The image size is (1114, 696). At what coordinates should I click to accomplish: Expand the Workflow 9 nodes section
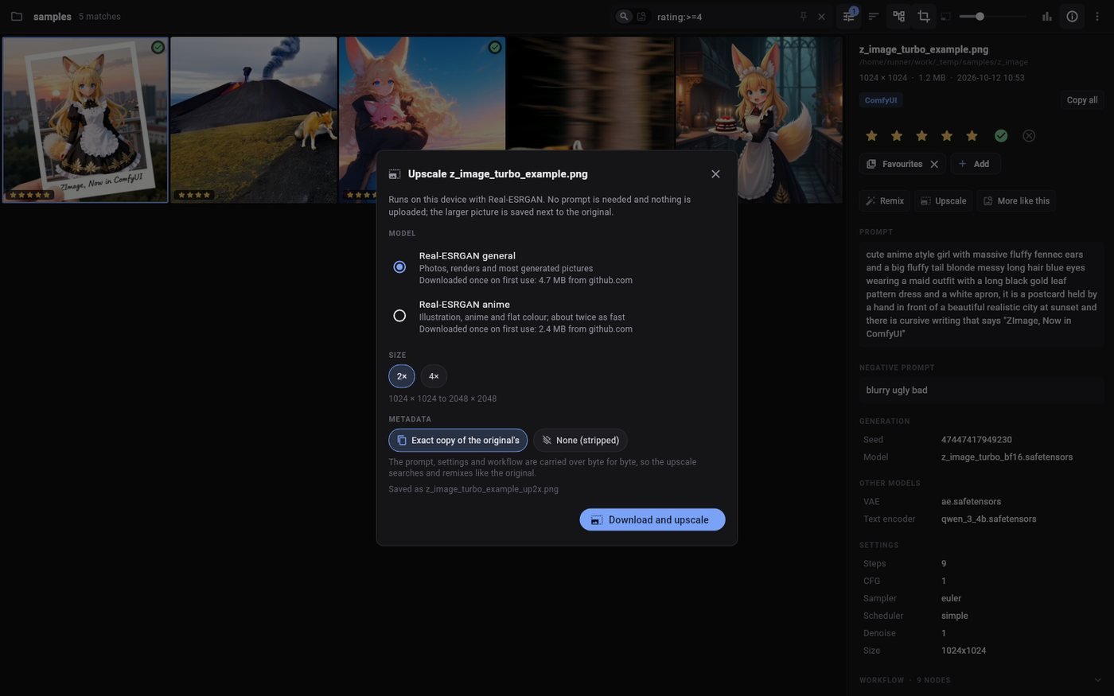coord(980,680)
